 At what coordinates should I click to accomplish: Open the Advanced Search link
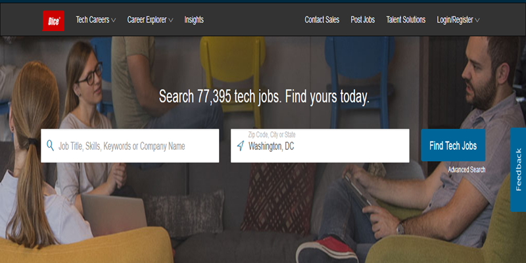pos(467,170)
